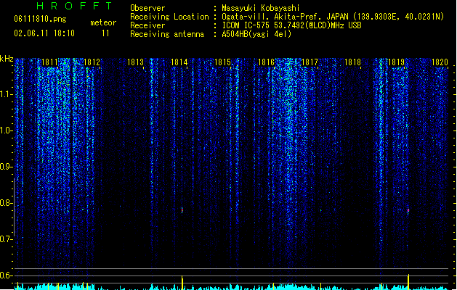The image size is (457, 290).
Task: Click the 1.0 kHz axis label
Action: pyautogui.click(x=6, y=130)
